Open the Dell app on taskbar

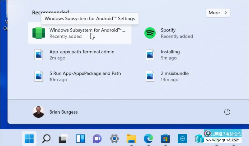[182, 138]
